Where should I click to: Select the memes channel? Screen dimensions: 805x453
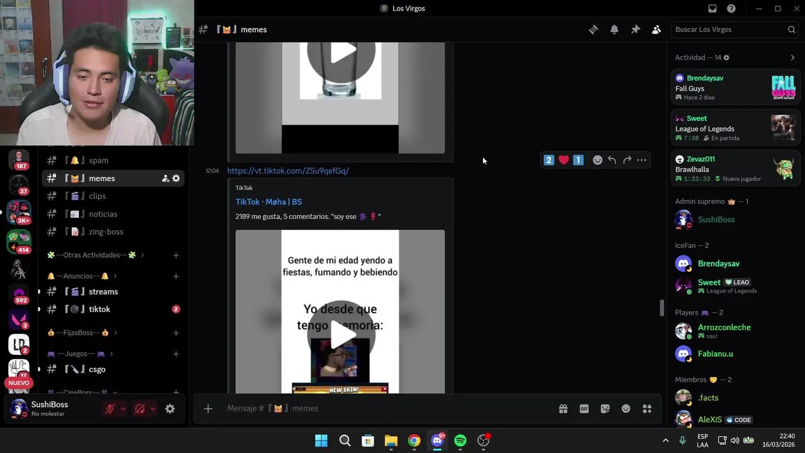click(113, 179)
